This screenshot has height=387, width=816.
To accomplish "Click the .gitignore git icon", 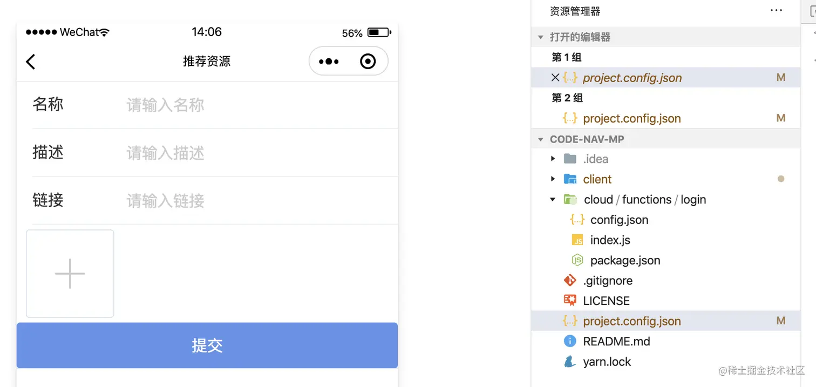I will [570, 280].
